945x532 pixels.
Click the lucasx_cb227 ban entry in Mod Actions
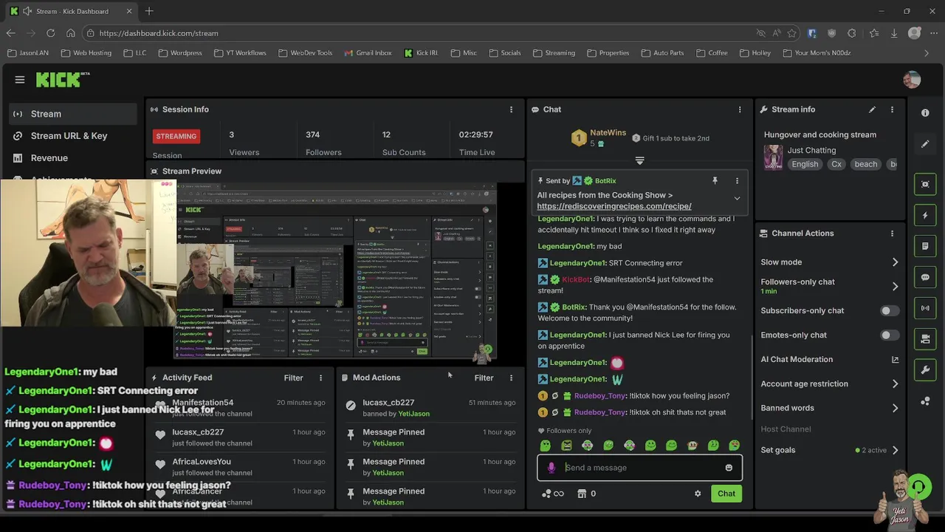pyautogui.click(x=430, y=408)
